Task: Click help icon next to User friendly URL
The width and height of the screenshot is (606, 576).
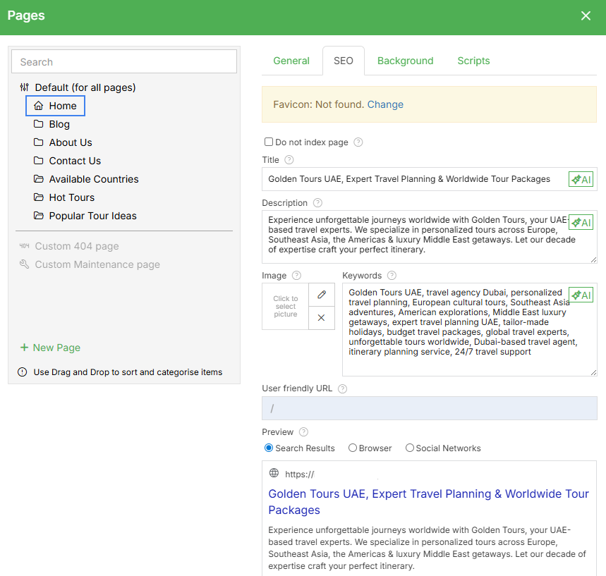Action: pyautogui.click(x=343, y=388)
